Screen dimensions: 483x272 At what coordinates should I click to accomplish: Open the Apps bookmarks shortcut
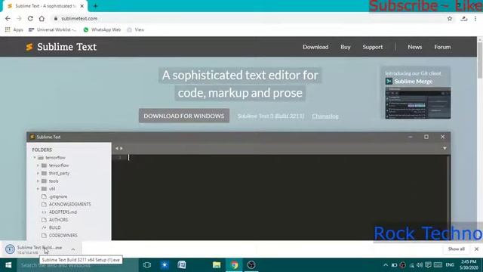coord(14,29)
